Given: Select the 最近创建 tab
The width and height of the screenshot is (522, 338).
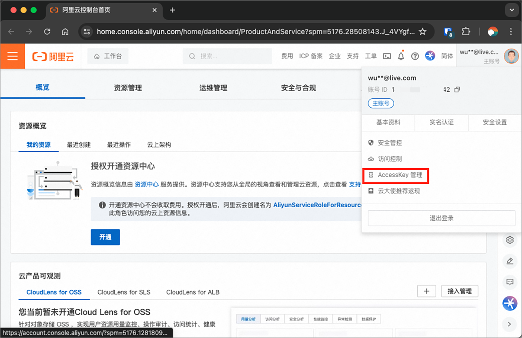Looking at the screenshot, I should coord(79,145).
